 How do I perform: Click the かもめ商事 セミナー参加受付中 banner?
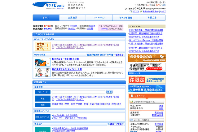(147, 67)
